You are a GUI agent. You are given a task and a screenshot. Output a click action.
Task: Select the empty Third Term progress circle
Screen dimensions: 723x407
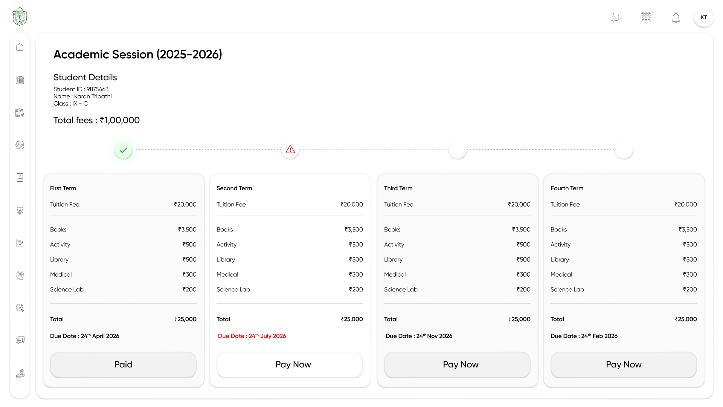pos(457,150)
